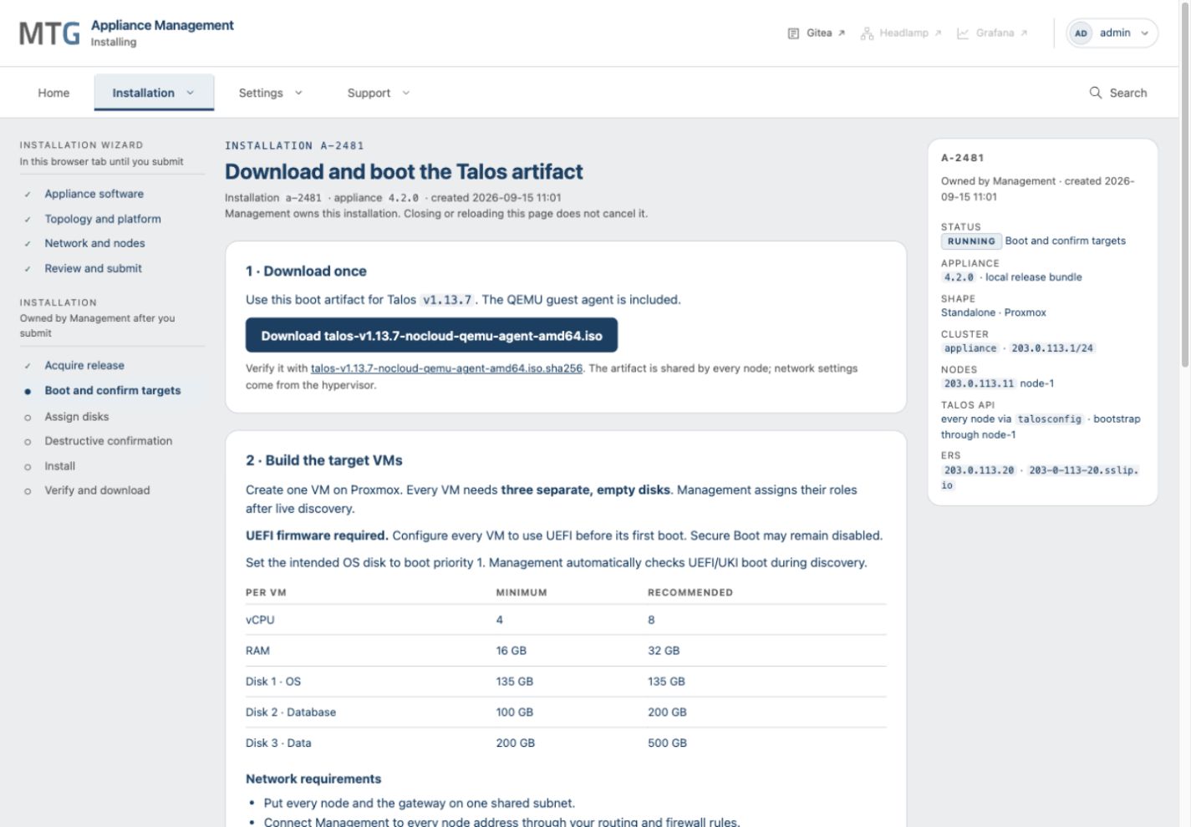The width and height of the screenshot is (1191, 827).
Task: Open the Support menu
Action: click(379, 93)
